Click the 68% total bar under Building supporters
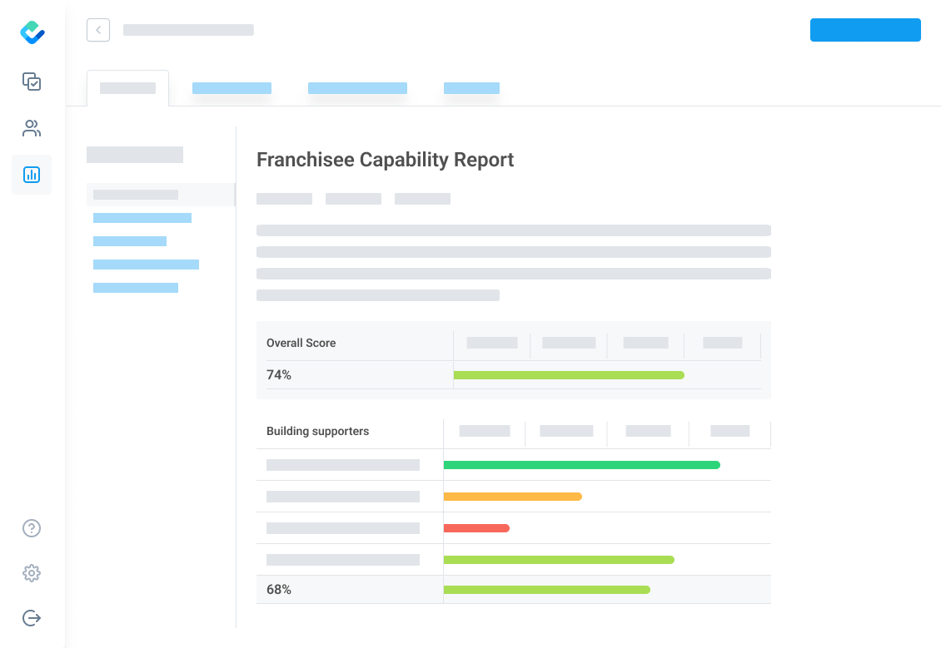 tap(547, 590)
